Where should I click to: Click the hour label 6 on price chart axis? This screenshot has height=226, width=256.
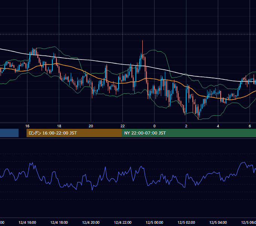[x=250, y=126]
